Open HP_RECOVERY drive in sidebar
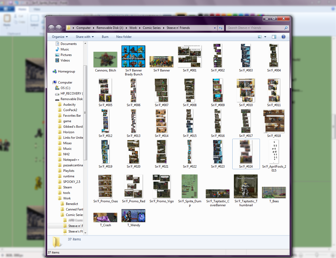 coord(69,94)
